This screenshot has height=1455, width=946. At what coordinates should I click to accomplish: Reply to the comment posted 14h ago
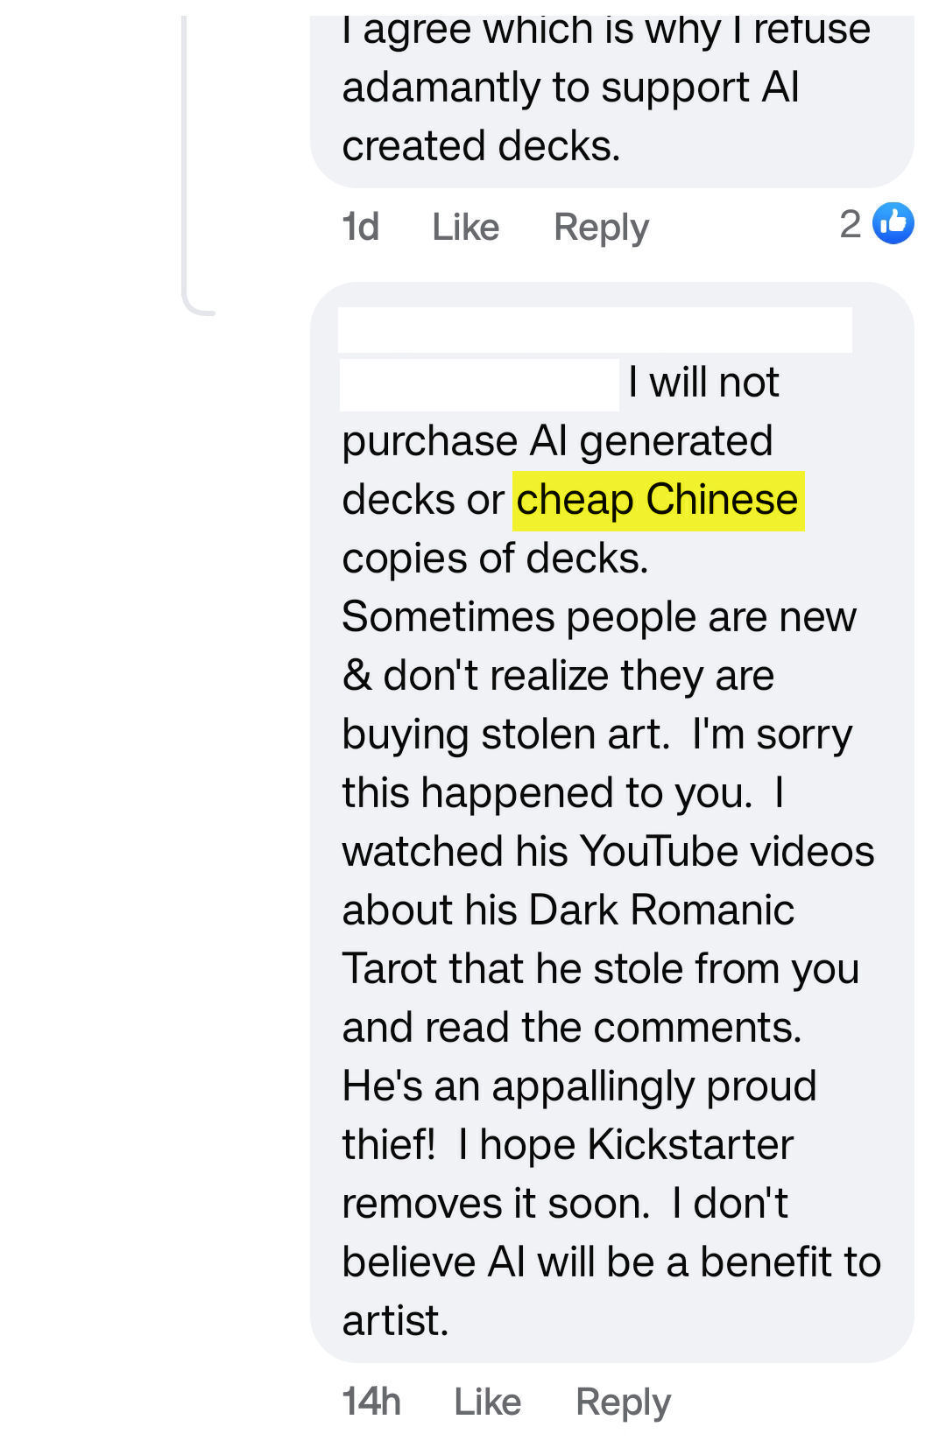point(623,1402)
